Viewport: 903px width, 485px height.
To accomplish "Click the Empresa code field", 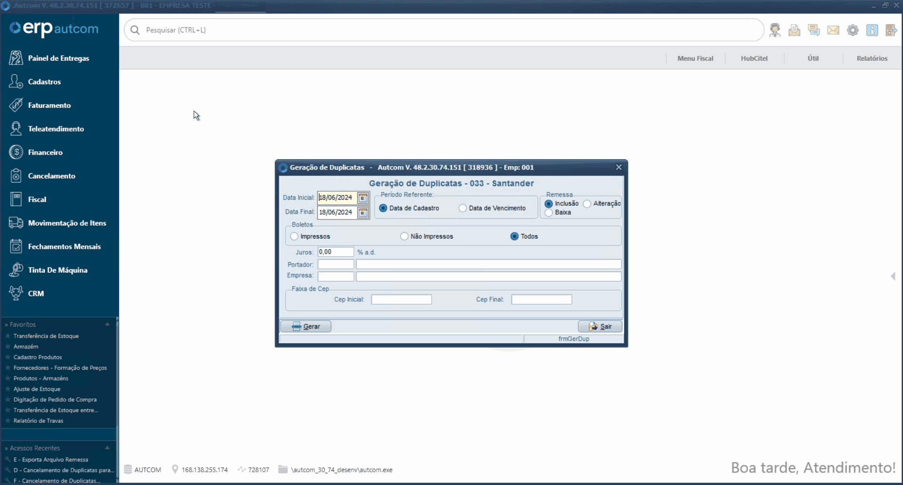I will pos(336,276).
